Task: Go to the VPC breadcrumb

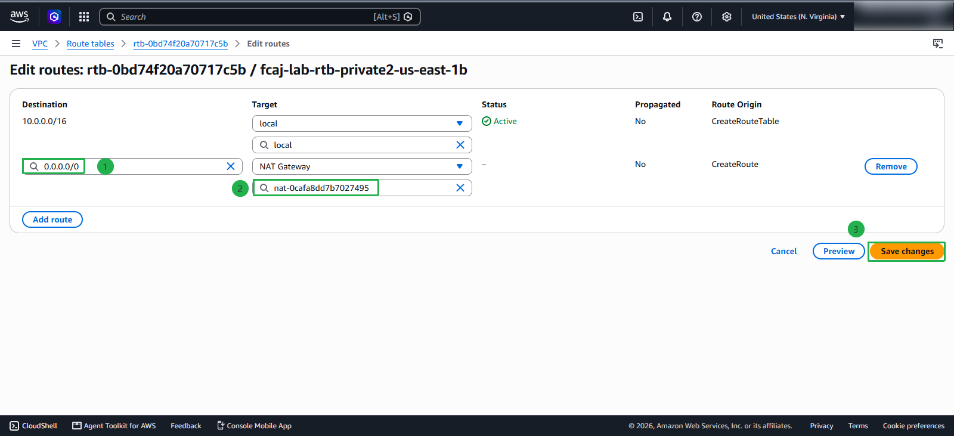Action: (x=40, y=44)
